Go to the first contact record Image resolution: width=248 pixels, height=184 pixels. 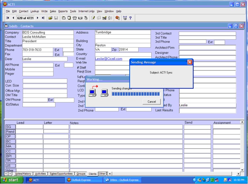tap(8, 18)
